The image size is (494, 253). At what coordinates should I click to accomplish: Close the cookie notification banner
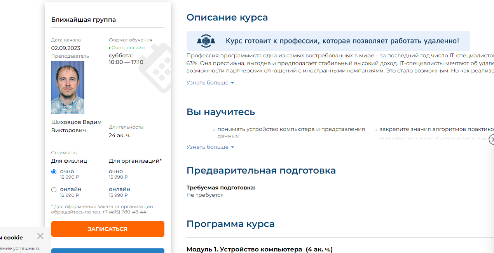40,236
